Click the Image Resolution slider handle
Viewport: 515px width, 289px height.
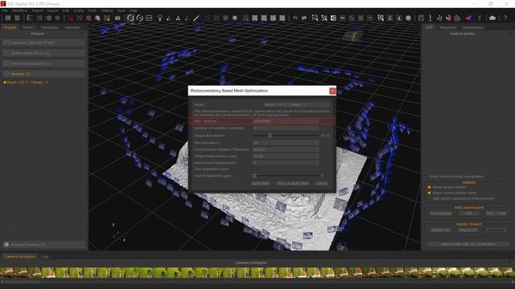tap(270, 136)
